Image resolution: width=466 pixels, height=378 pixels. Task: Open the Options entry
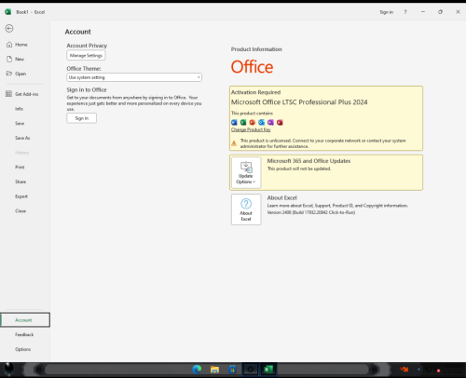pyautogui.click(x=23, y=349)
